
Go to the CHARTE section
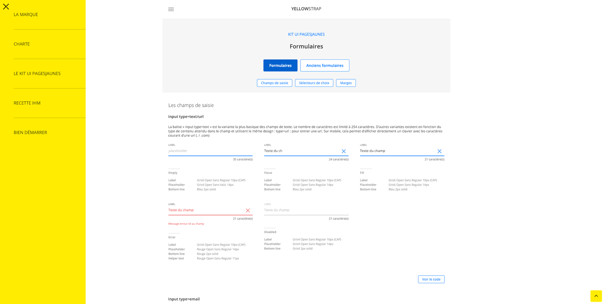point(22,44)
